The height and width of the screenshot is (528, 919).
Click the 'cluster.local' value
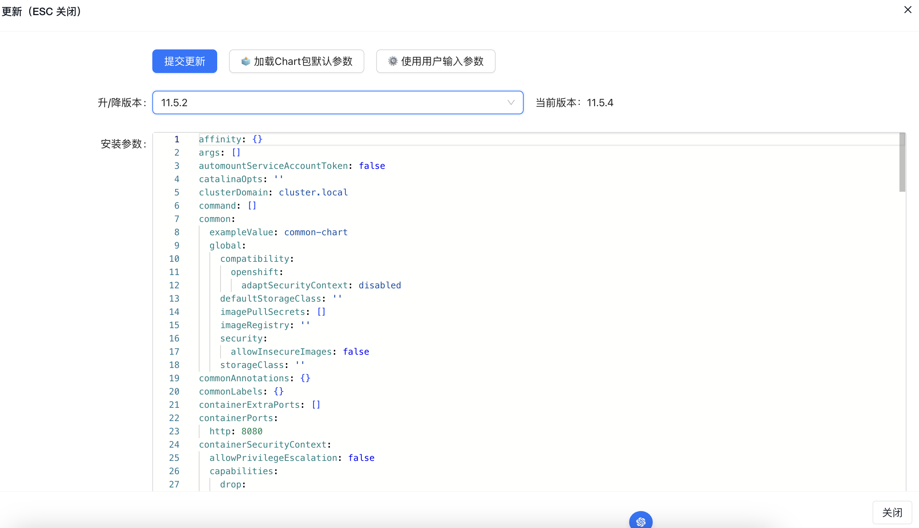[313, 192]
